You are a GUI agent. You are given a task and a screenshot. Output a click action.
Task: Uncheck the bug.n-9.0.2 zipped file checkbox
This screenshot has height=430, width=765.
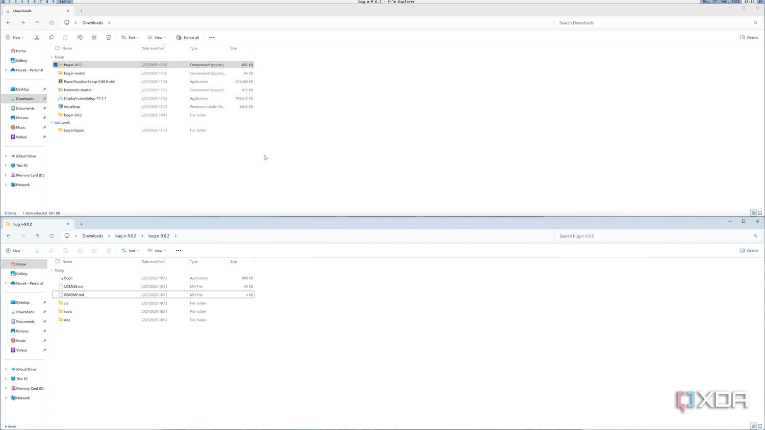point(56,65)
